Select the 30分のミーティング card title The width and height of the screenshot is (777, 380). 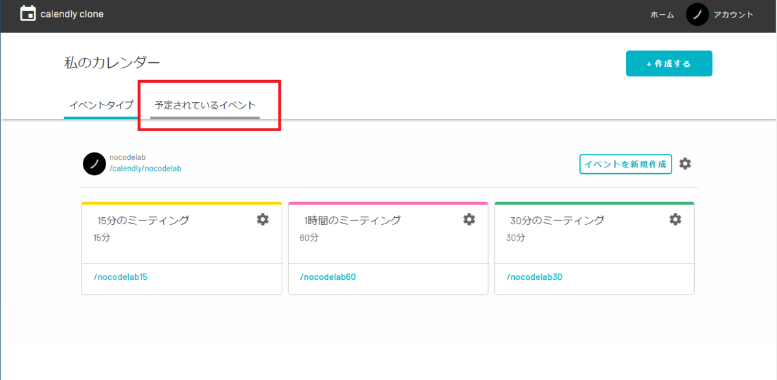click(x=557, y=220)
